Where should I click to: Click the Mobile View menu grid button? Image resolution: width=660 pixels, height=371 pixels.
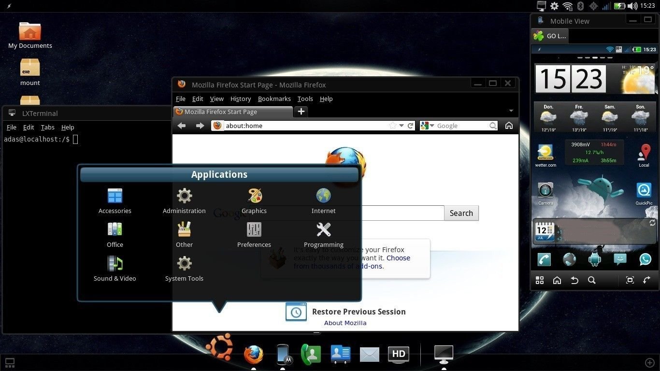pyautogui.click(x=540, y=280)
